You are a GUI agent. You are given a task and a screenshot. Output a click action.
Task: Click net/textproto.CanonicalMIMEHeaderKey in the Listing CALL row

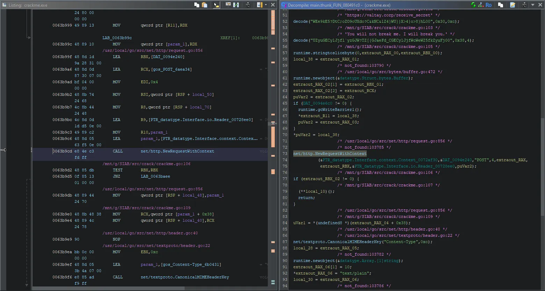click(x=185, y=277)
